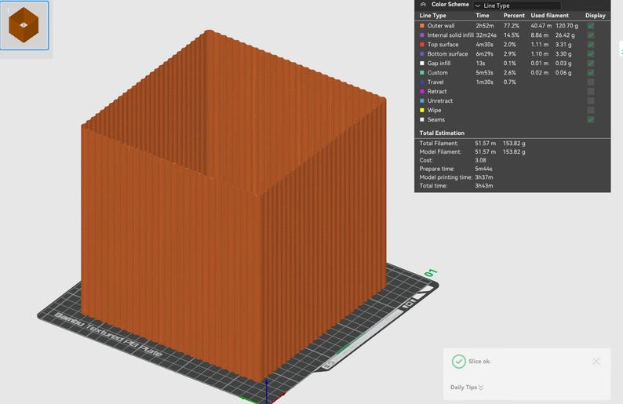Click the yellow Wipe color swatch

(x=422, y=110)
